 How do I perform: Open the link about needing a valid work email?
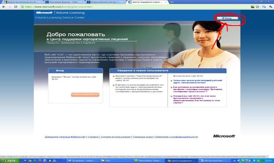pyautogui.click(x=197, y=82)
